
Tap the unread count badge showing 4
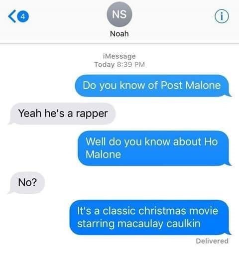(x=23, y=16)
